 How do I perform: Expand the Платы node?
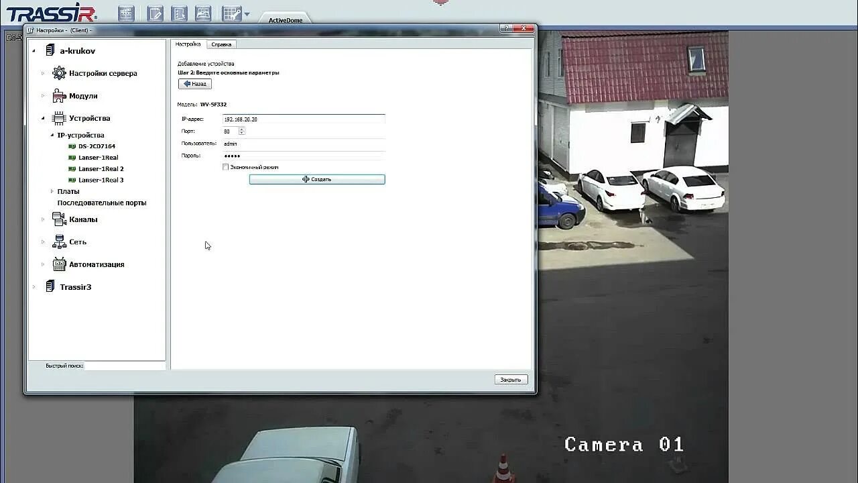coord(52,191)
